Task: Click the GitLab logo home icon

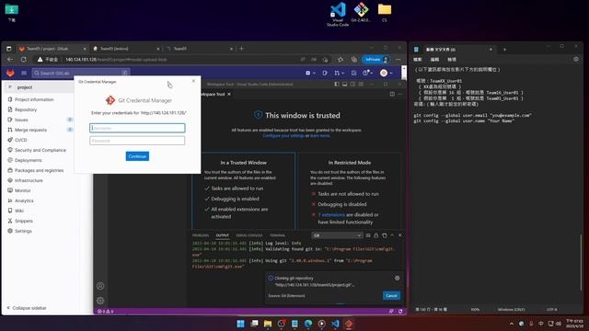Action: click(x=10, y=73)
